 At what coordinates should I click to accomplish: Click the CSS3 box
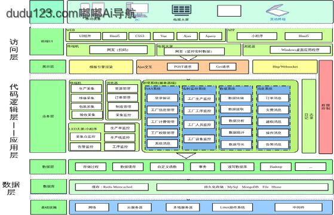click(x=140, y=36)
